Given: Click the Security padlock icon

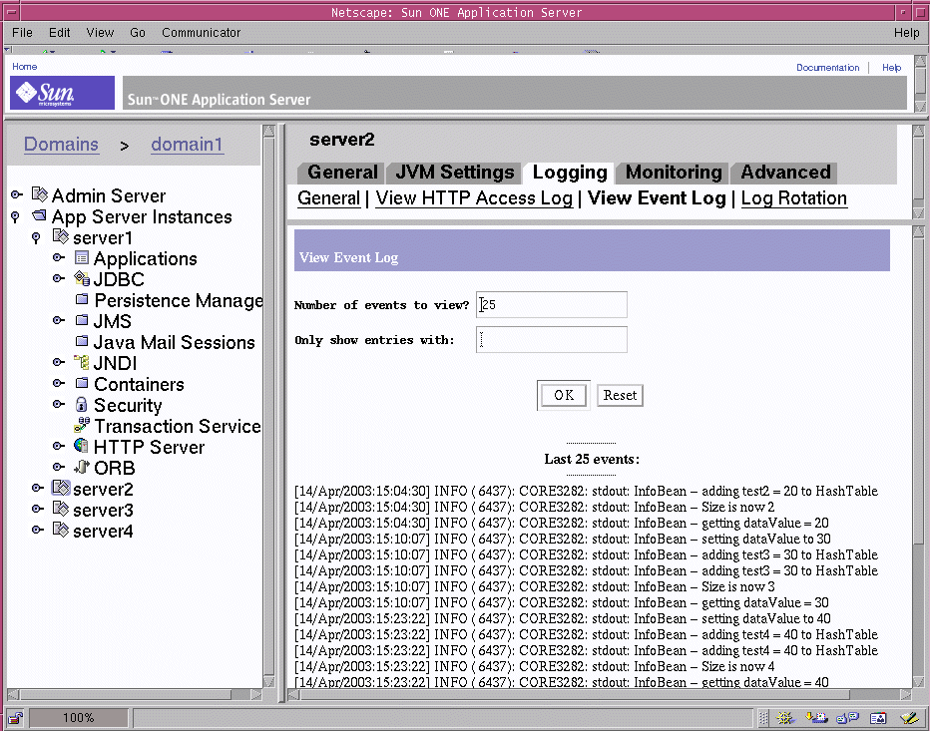Looking at the screenshot, I should [x=81, y=404].
